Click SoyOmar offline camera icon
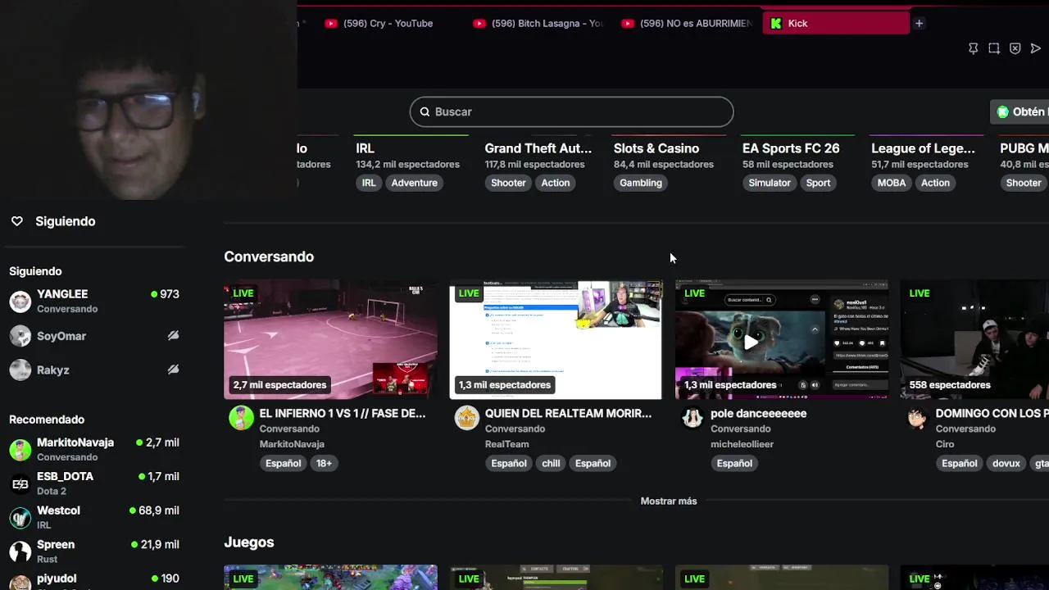 click(x=173, y=336)
